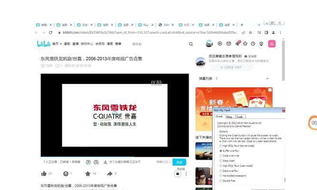The width and height of the screenshot is (317, 190).
Task: Open the danmaku etiquette link arrow
Action: (x=163, y=162)
